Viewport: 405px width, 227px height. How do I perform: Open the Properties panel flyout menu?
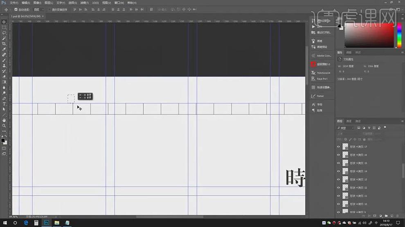pos(402,53)
